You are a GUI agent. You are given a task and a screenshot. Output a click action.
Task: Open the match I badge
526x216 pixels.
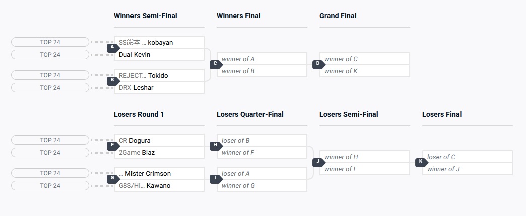click(x=216, y=178)
